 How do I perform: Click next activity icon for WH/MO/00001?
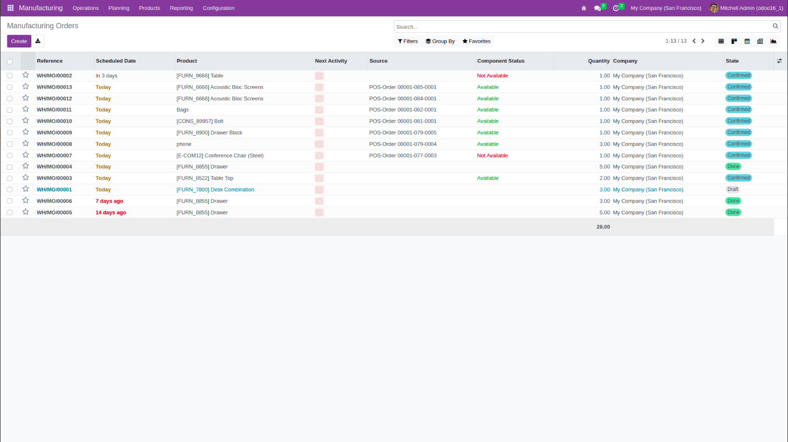(319, 190)
